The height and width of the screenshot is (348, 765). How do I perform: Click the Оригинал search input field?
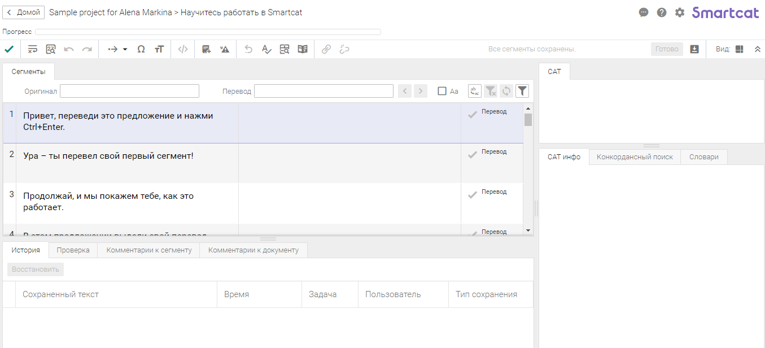(129, 91)
